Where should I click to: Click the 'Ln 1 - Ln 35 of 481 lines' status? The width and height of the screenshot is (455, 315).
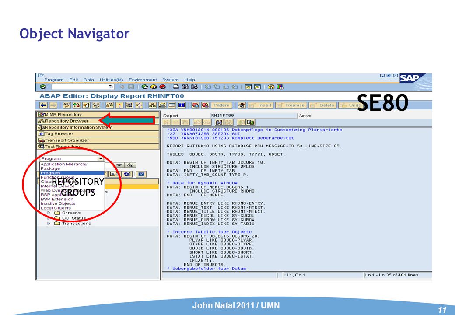coord(392,275)
